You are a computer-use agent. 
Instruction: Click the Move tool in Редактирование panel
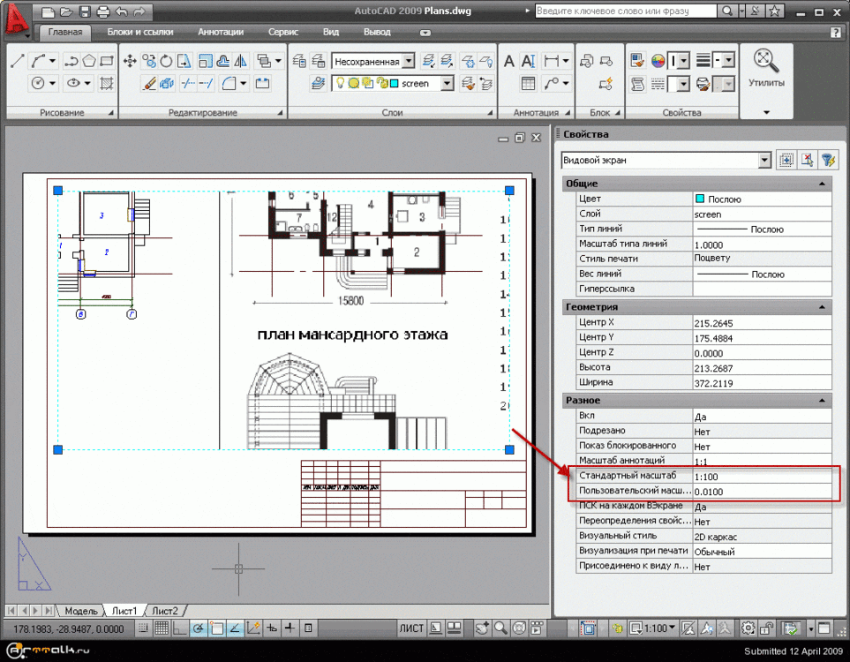[130, 61]
